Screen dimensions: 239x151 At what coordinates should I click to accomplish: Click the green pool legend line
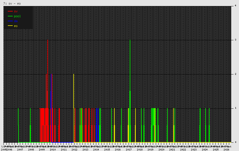[x=10, y=16]
